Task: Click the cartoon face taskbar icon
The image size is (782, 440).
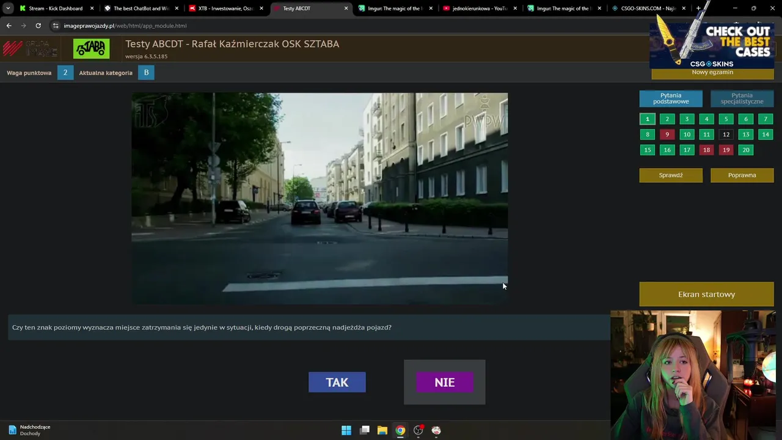Action: click(436, 430)
